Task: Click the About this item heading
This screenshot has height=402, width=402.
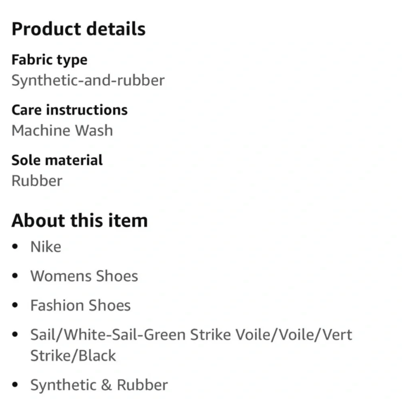Action: pos(80,220)
